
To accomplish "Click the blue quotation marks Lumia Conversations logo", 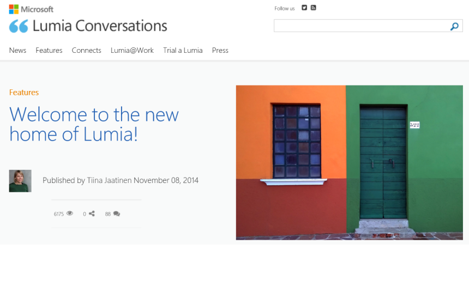I will 19,26.
